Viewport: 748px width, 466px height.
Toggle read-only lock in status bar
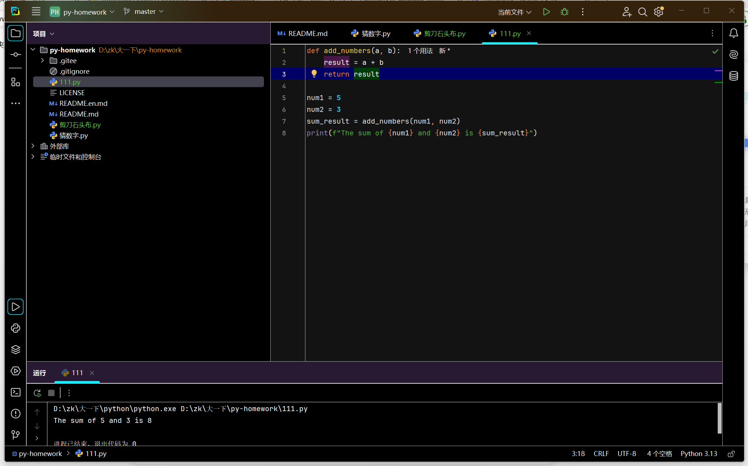click(731, 454)
